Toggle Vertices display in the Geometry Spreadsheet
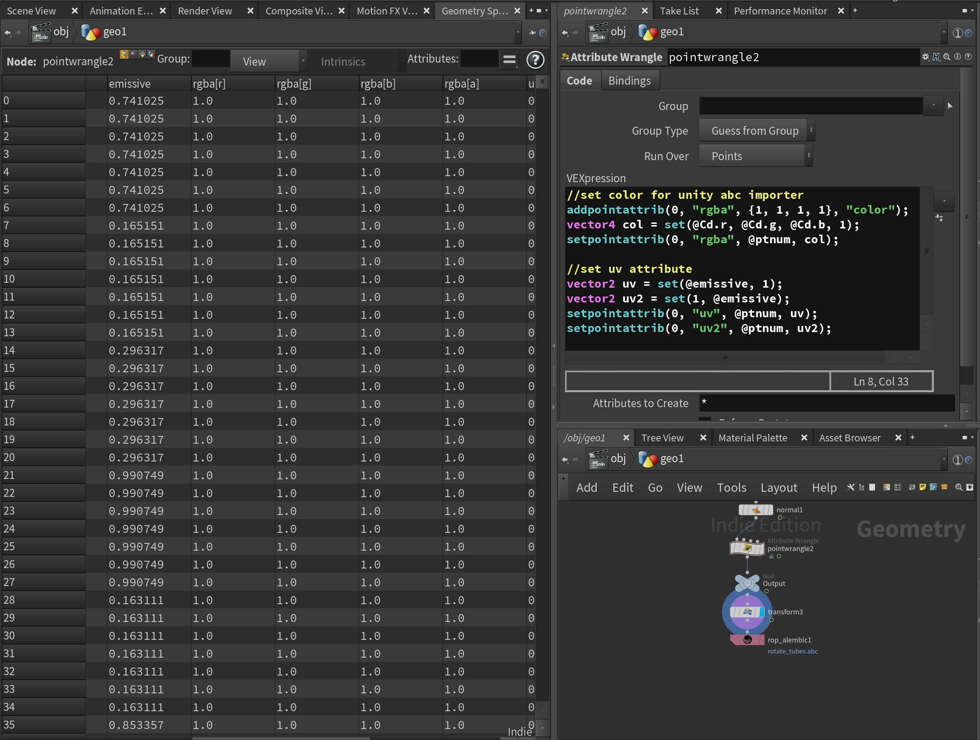 point(133,54)
